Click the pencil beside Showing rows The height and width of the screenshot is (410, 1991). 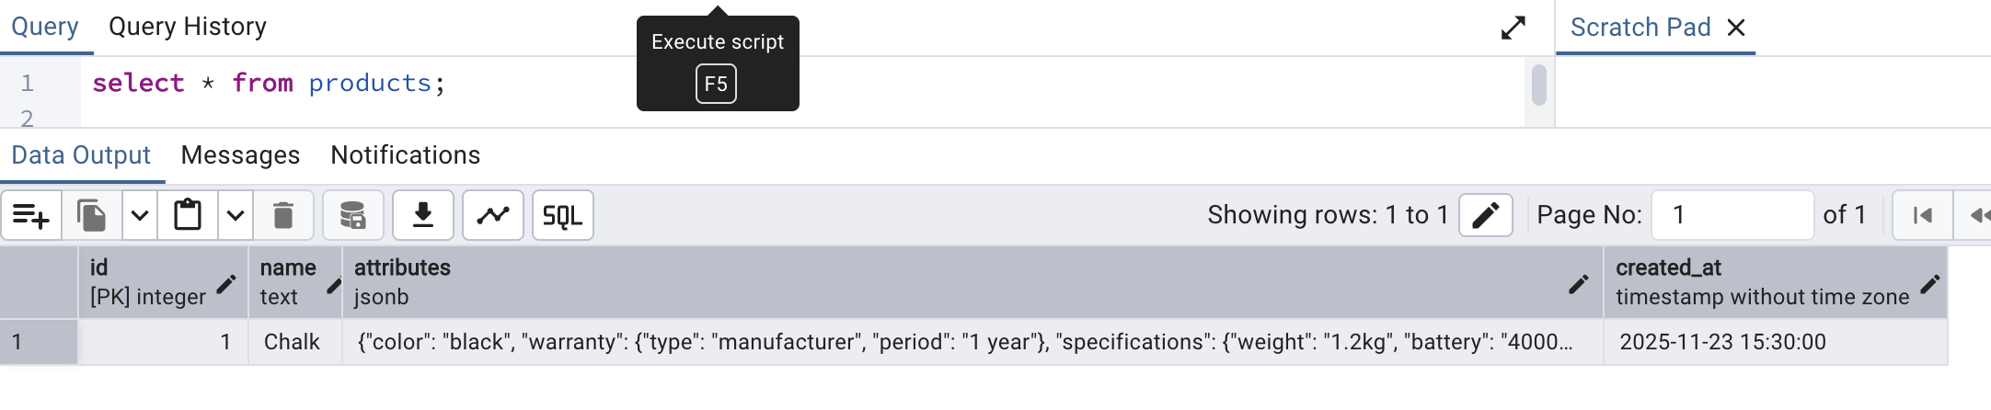pos(1485,215)
